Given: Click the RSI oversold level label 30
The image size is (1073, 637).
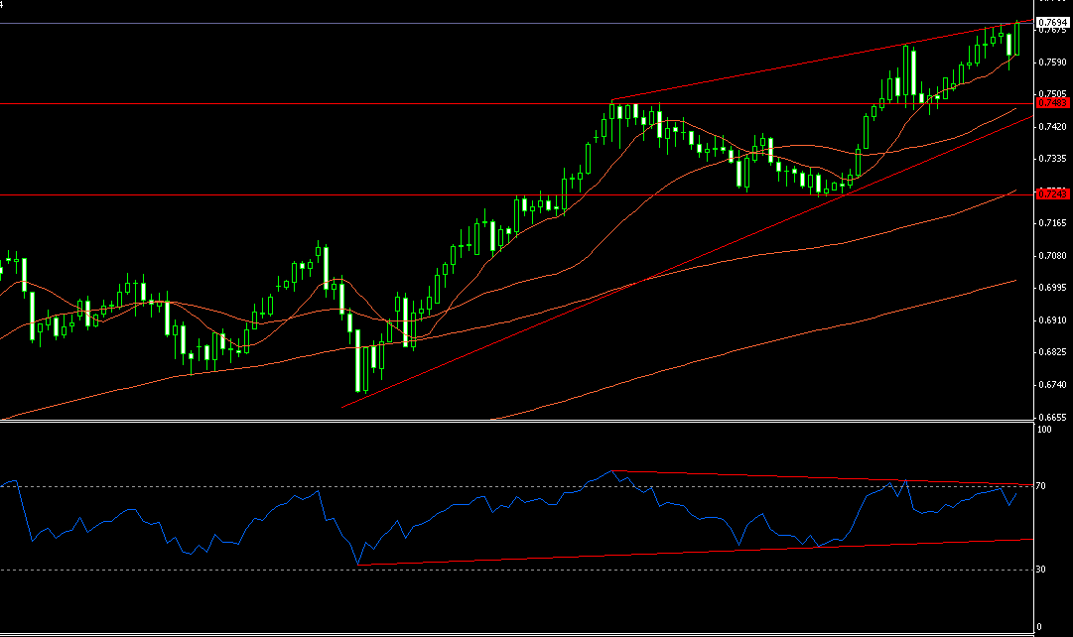Looking at the screenshot, I should (1041, 570).
